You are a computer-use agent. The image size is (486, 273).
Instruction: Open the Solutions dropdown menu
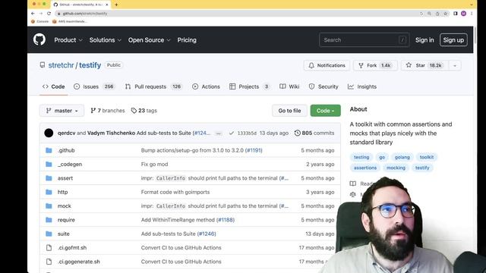click(x=105, y=40)
